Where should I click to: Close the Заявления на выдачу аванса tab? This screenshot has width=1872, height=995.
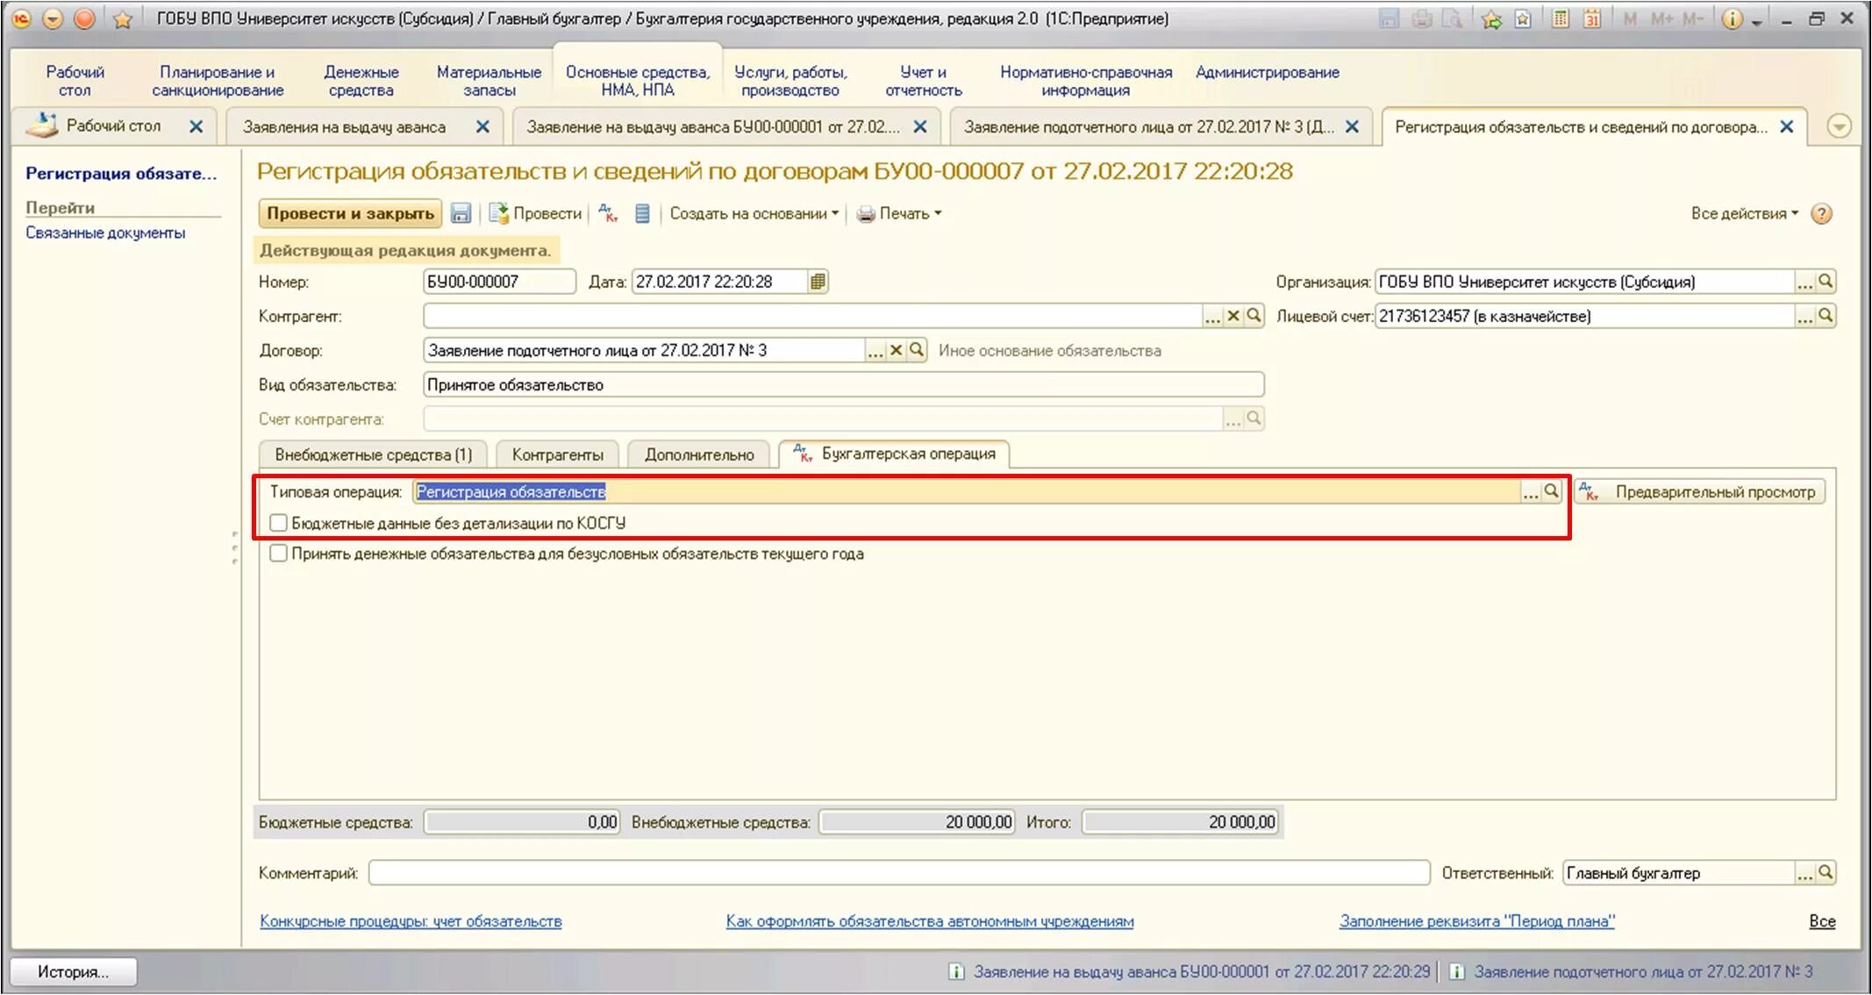click(x=482, y=127)
